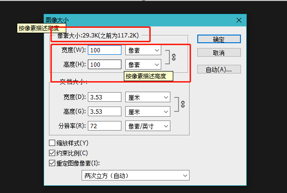
Task: Open the document width 厘米 unit dropdown
Action: [x=148, y=97]
